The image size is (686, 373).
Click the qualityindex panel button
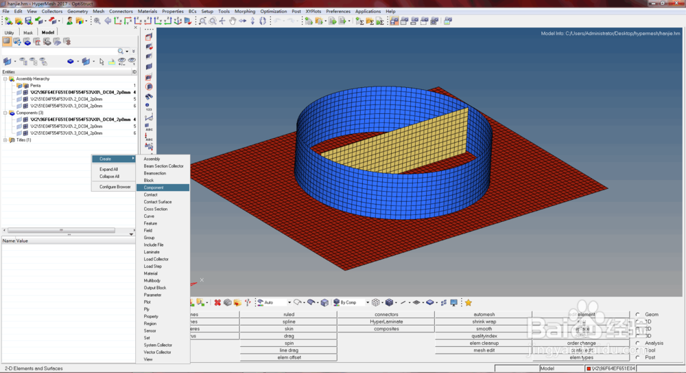pos(484,336)
